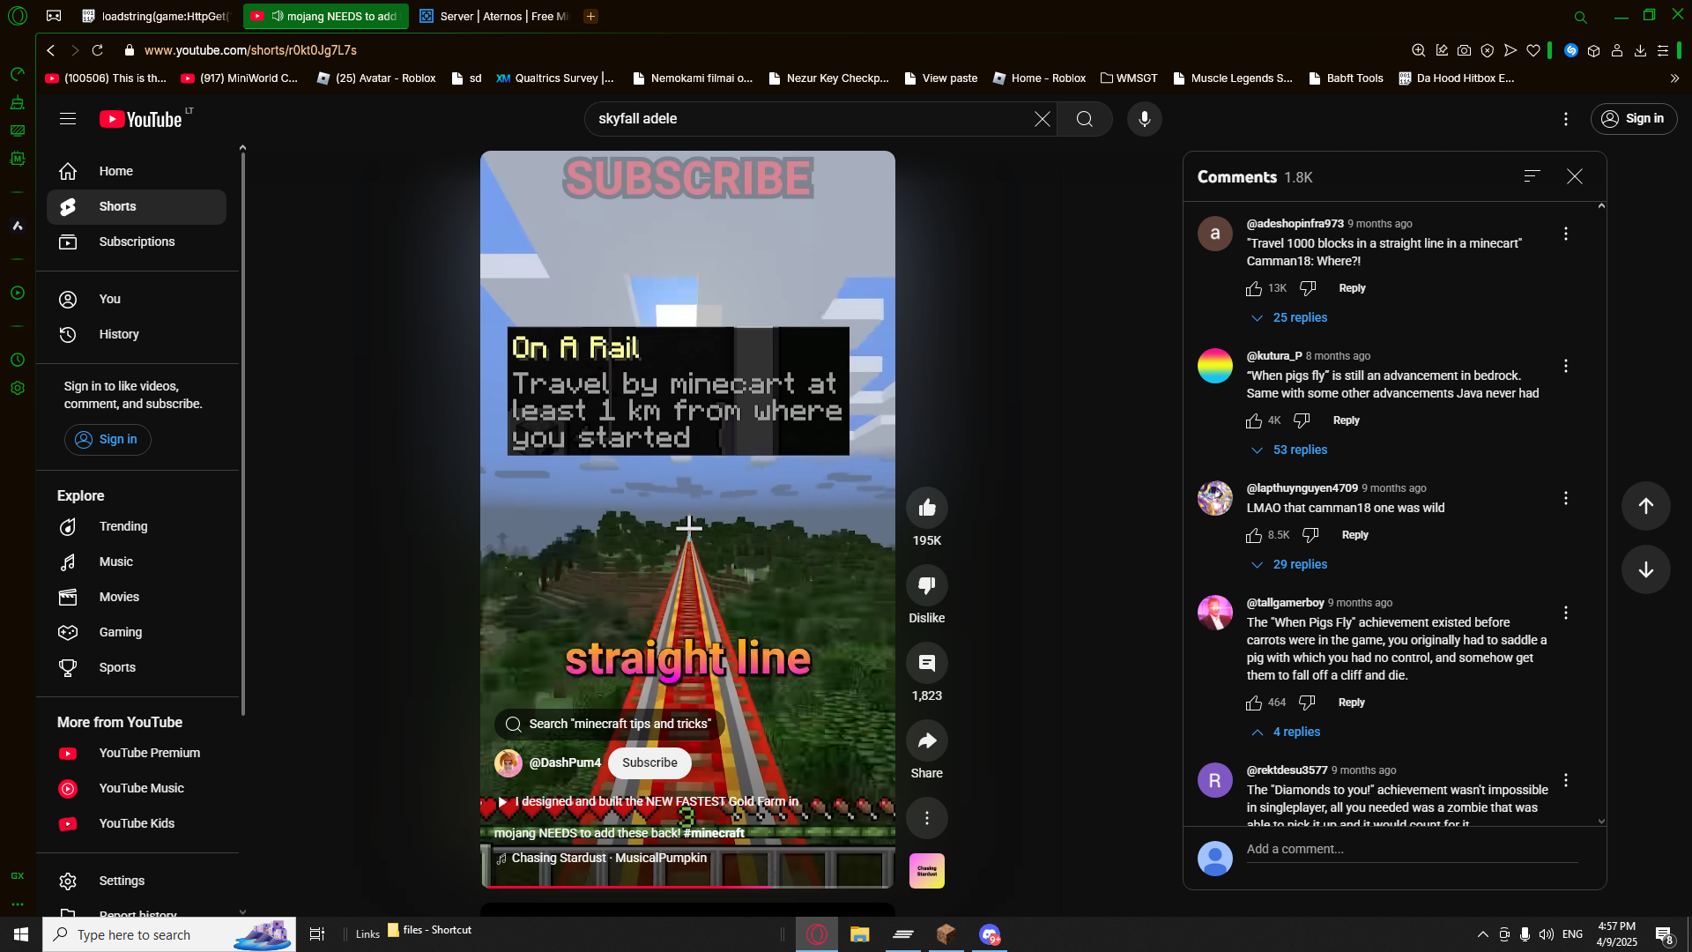Like the @adeshopinfra973 comment
Image resolution: width=1692 pixels, height=952 pixels.
(1254, 289)
